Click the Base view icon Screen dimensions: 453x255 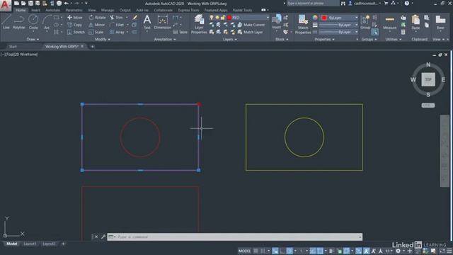pyautogui.click(x=440, y=22)
